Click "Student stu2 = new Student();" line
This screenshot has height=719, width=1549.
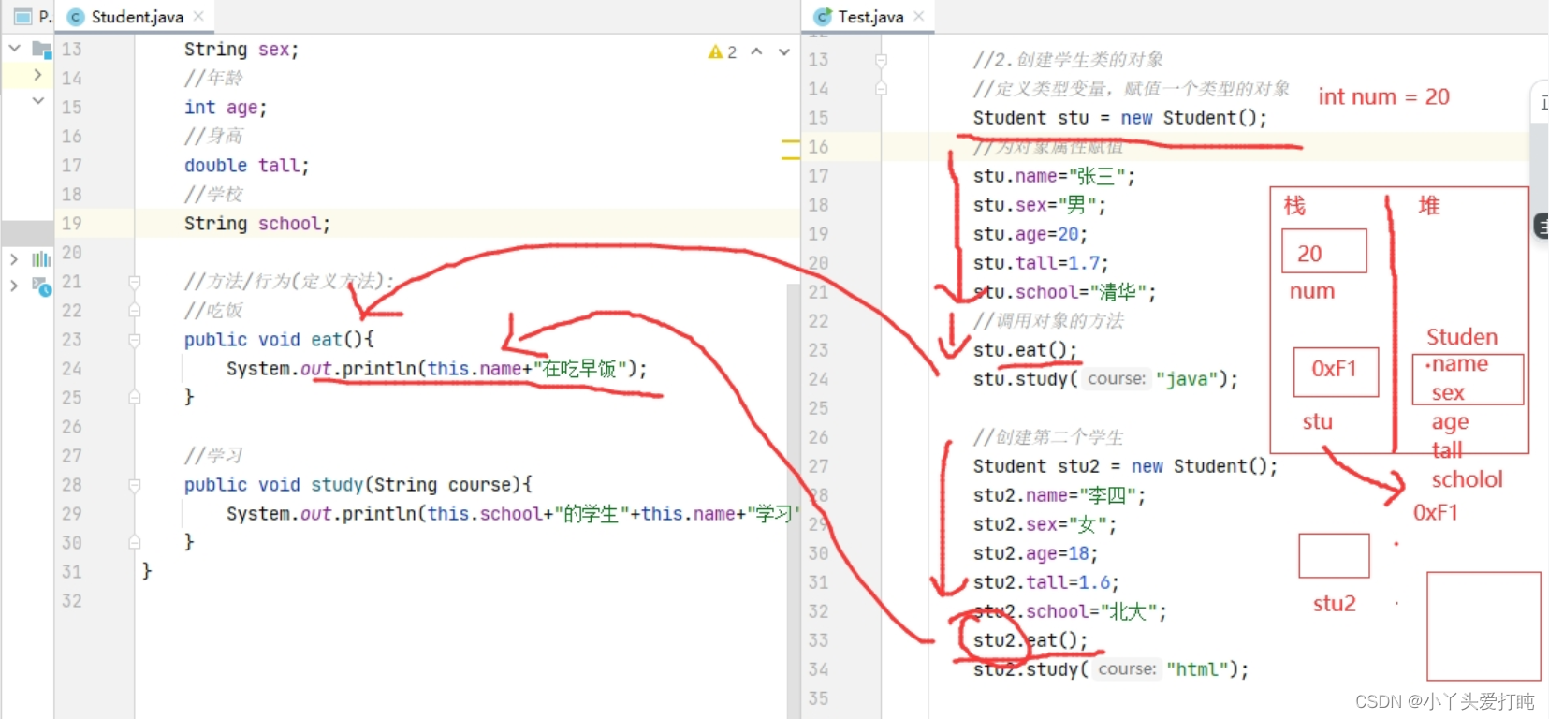(1125, 466)
